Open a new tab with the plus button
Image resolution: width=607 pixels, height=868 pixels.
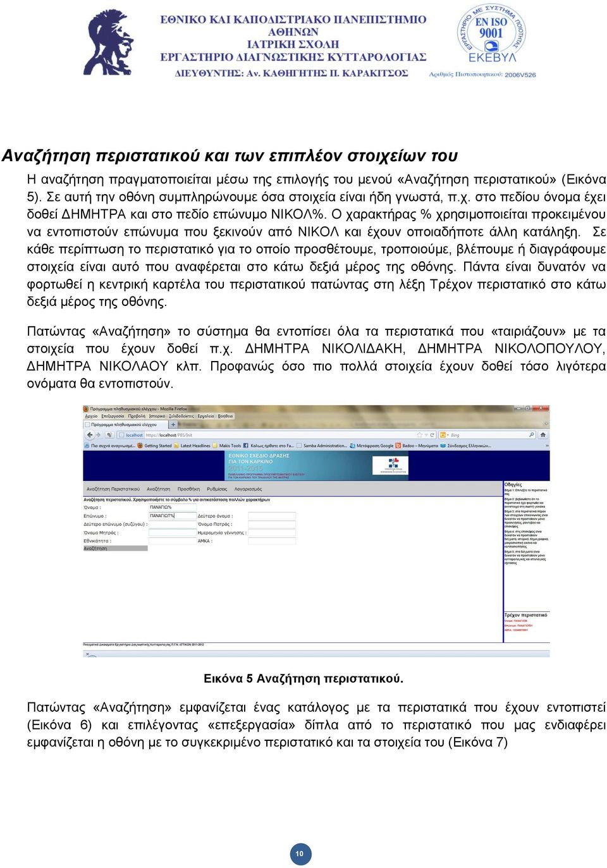pyautogui.click(x=173, y=425)
